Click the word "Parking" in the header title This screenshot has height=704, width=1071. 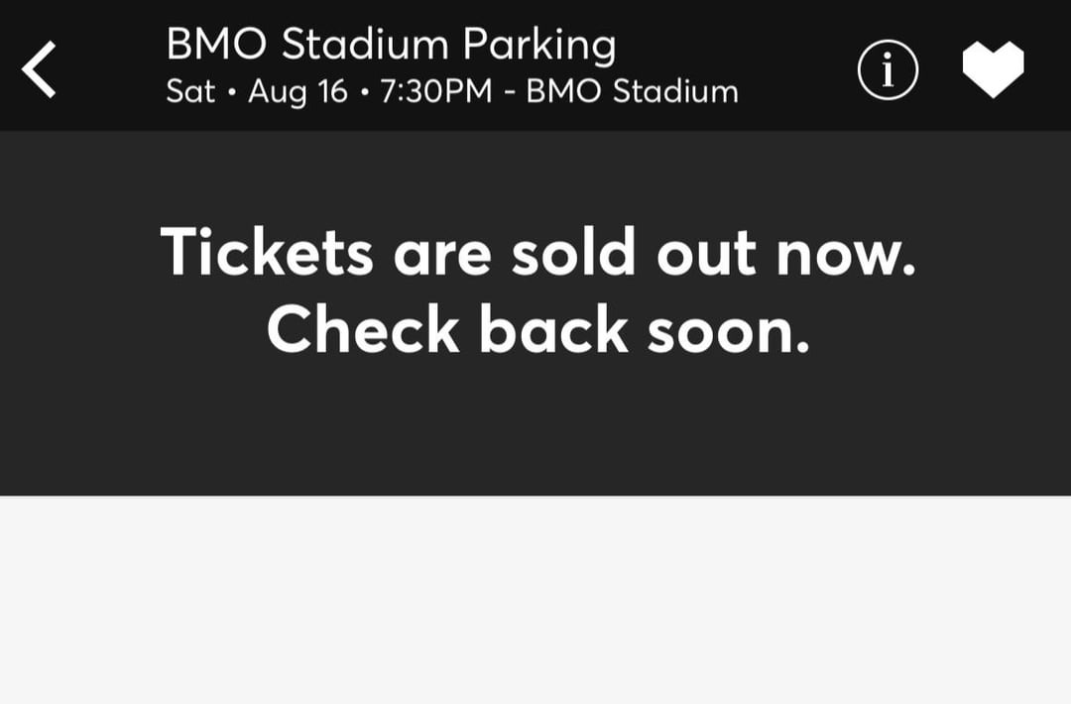click(539, 46)
